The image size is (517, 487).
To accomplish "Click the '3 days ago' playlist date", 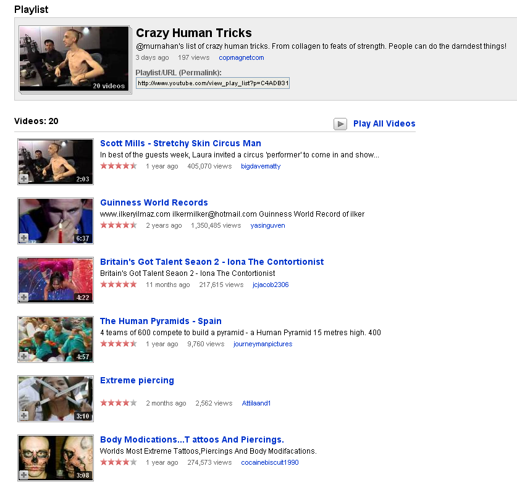I will pyautogui.click(x=152, y=57).
